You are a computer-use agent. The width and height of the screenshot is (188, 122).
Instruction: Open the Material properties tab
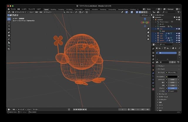[x=153, y=89]
